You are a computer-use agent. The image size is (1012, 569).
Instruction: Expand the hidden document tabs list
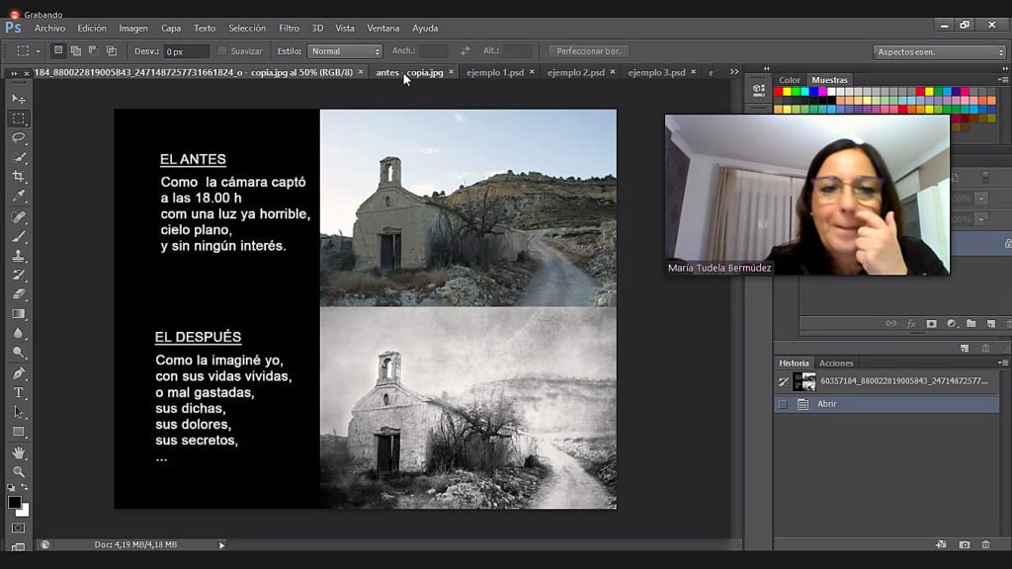733,72
